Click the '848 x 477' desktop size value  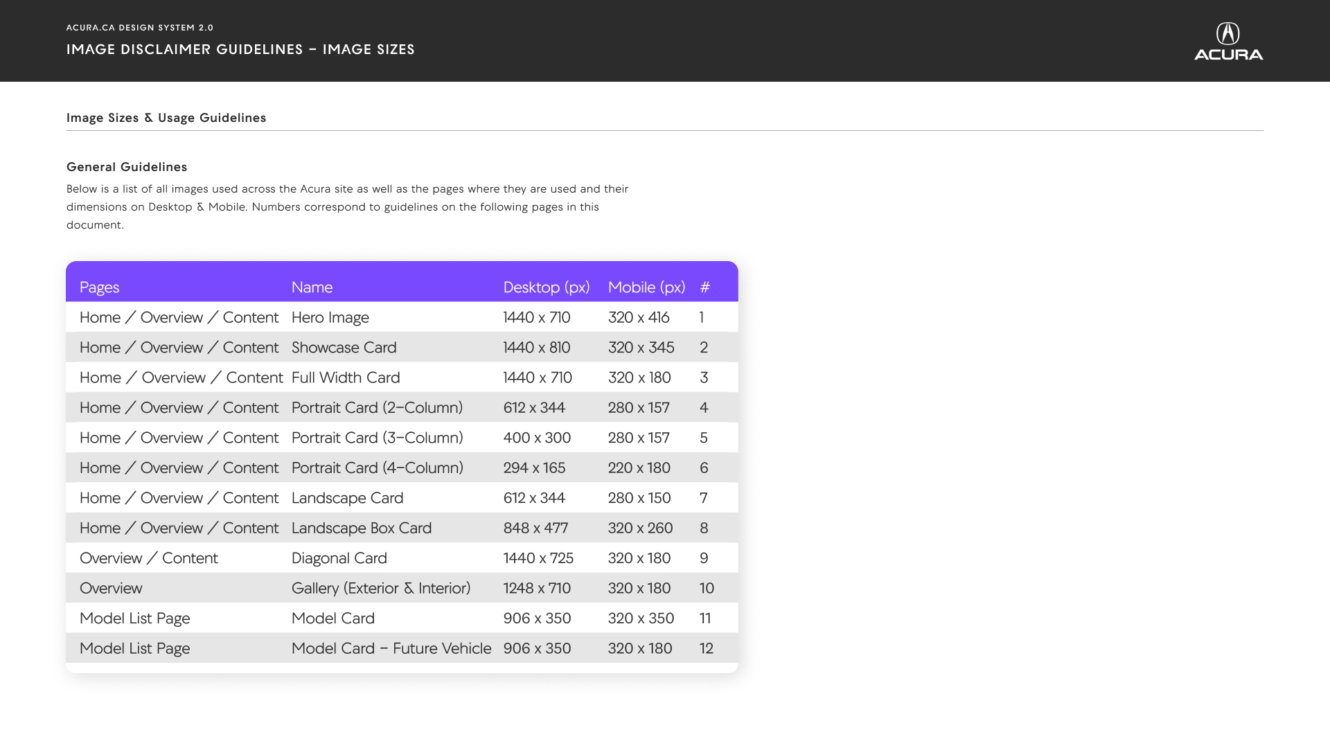click(535, 528)
